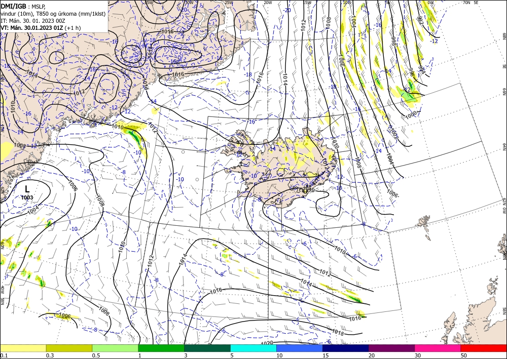
Task: Select the '15W' longitude label
Action: (307, 3)
